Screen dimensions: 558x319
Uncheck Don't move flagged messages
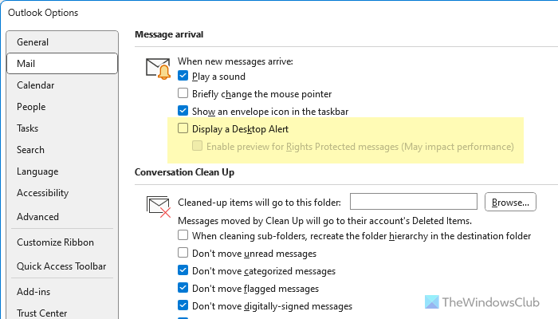coord(183,289)
